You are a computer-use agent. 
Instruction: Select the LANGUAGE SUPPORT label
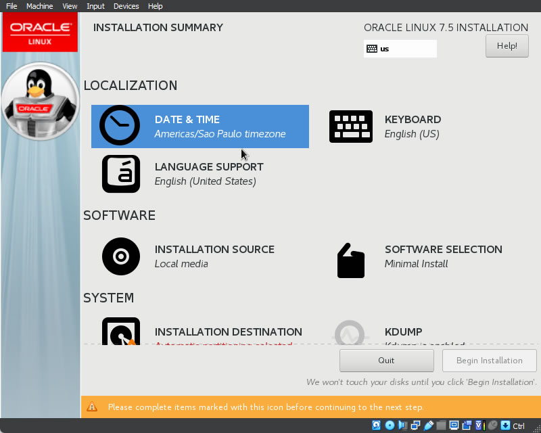(x=209, y=167)
